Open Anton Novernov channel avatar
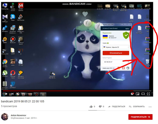Image resolution: width=158 pixels, height=124 pixels. [5, 117]
